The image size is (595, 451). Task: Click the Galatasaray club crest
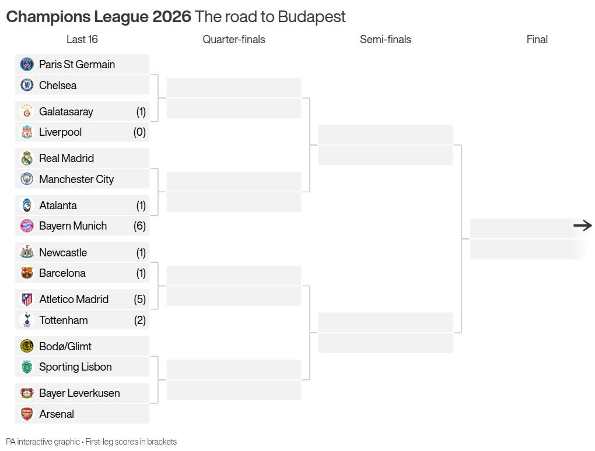click(x=27, y=111)
